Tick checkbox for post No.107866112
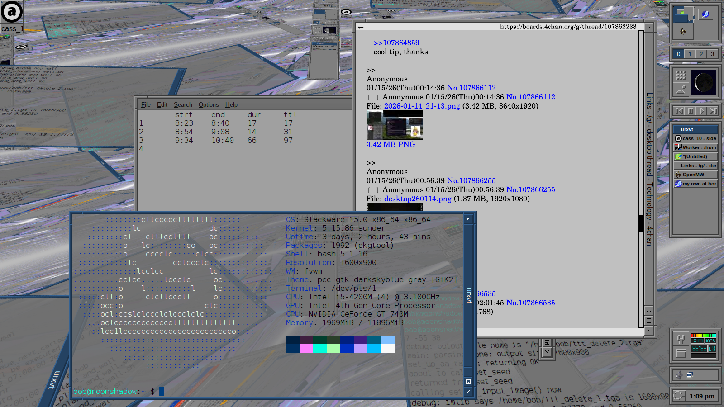Viewport: 724px width, 407px height. 373,97
